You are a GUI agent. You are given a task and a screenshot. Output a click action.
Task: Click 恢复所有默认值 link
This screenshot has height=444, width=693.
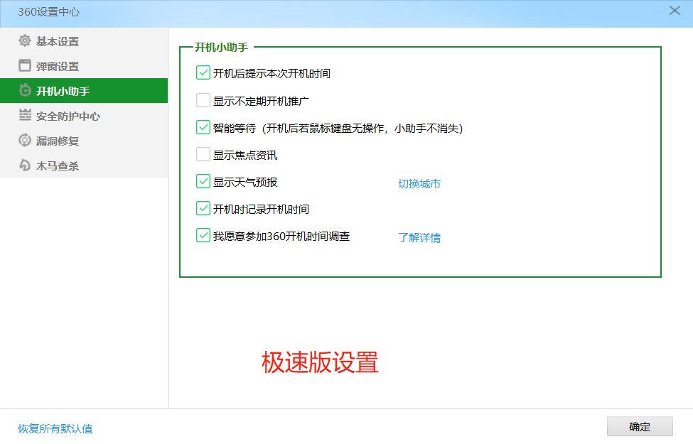pyautogui.click(x=55, y=428)
